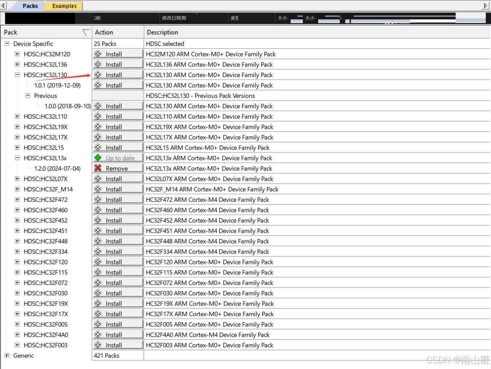Install the HDSC::HC32F115 pack
Screen dimensions: 491x369
click(x=118, y=272)
